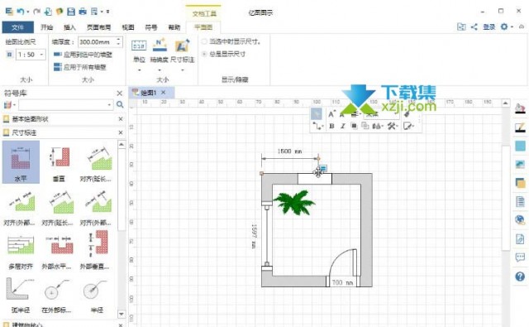Click the blue help question mark icon
Viewport: 529px width, 327px height.
pos(520,277)
